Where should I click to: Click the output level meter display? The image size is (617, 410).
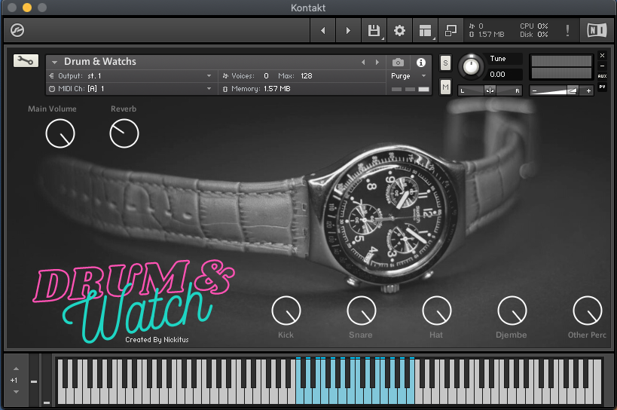561,67
